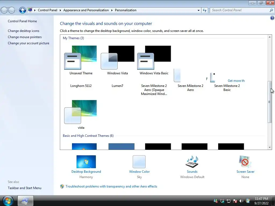
Task: Click Personalization breadcrumb
Action: click(126, 10)
